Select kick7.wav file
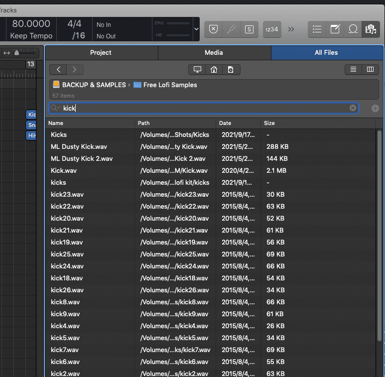 [x=211, y=350]
